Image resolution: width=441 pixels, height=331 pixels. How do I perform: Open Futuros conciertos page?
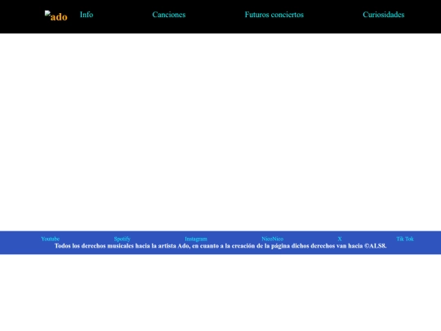(x=274, y=15)
